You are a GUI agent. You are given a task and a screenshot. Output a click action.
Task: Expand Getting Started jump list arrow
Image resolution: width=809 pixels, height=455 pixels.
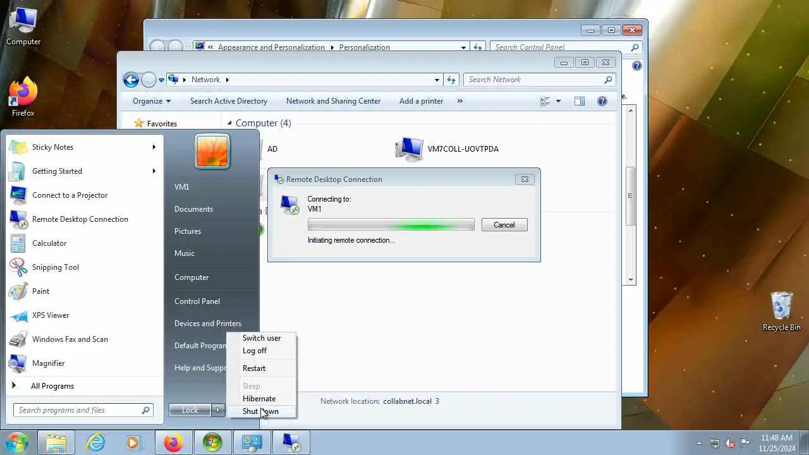tap(154, 171)
